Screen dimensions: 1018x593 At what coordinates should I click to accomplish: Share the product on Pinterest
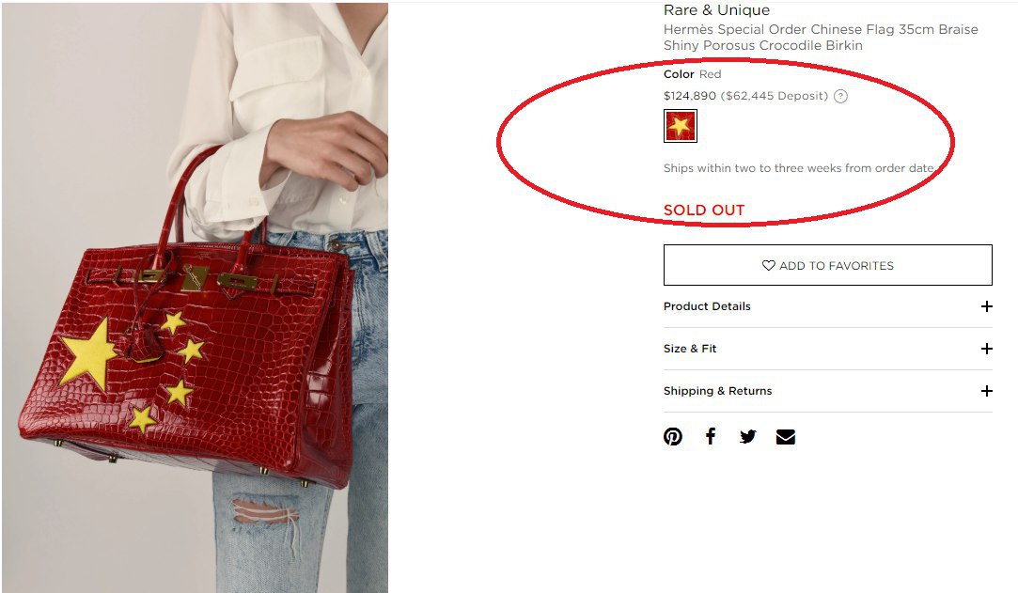673,437
